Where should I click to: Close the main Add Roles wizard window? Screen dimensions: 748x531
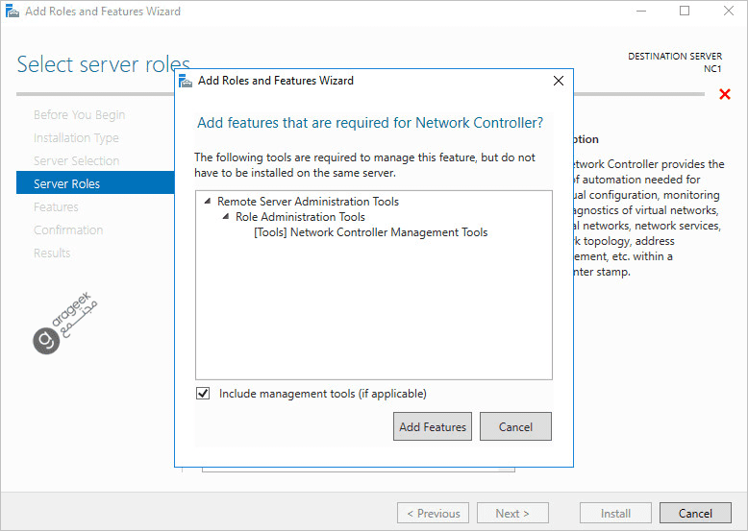point(729,11)
